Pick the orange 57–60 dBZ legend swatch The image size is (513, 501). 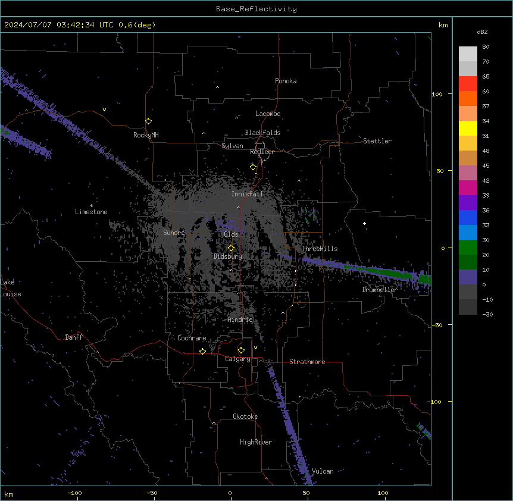468,99
